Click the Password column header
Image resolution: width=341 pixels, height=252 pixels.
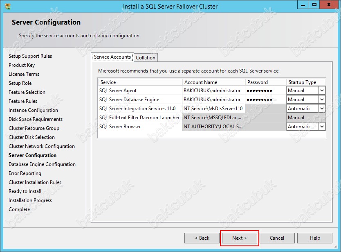(x=266, y=82)
